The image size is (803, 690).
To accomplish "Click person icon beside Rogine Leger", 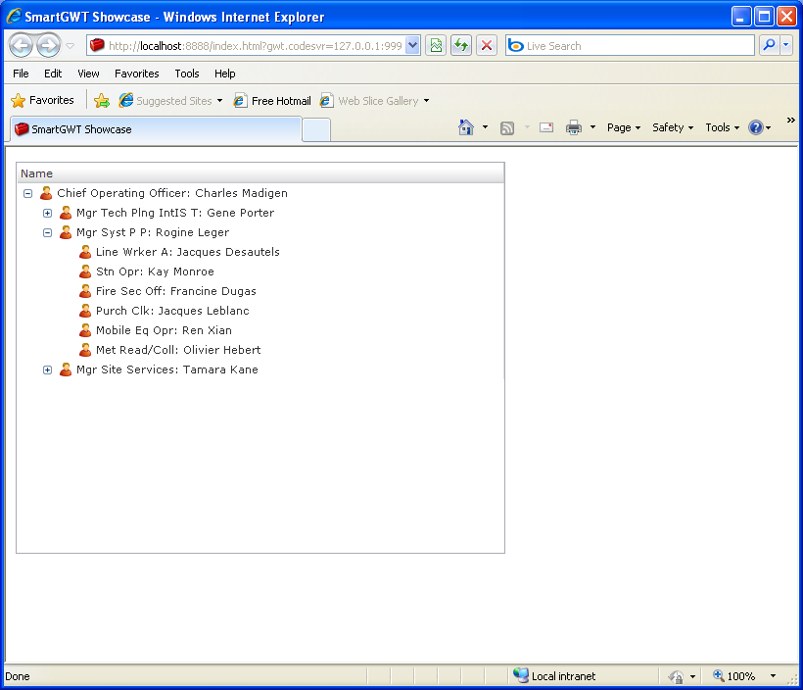I will coord(66,232).
